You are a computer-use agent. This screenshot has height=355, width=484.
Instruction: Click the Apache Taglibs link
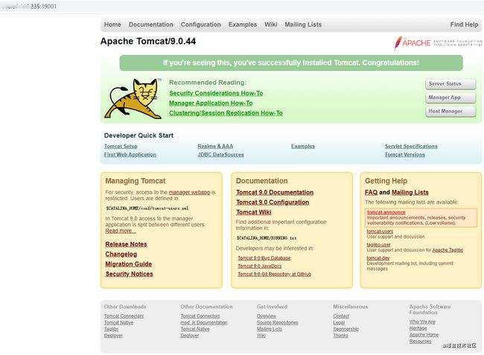coord(448,250)
